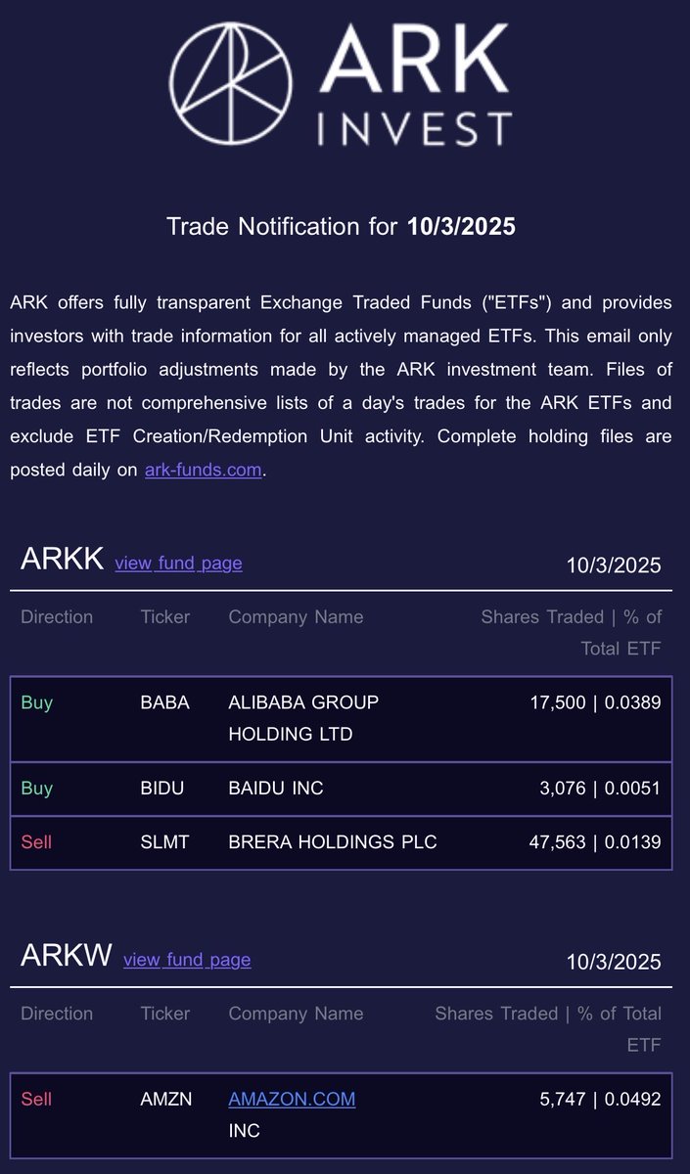Click the Sell label in the AMZN row
The height and width of the screenshot is (1174, 690).
[36, 1100]
